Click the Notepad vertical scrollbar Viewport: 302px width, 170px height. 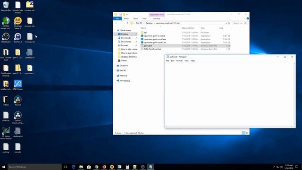pos(294,93)
